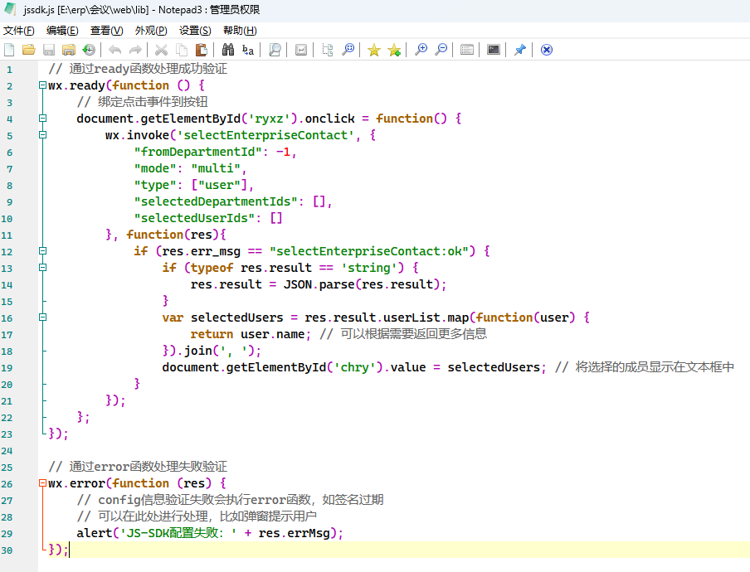Create a new file with the toolbar icon
750x572 pixels.
(x=9, y=50)
